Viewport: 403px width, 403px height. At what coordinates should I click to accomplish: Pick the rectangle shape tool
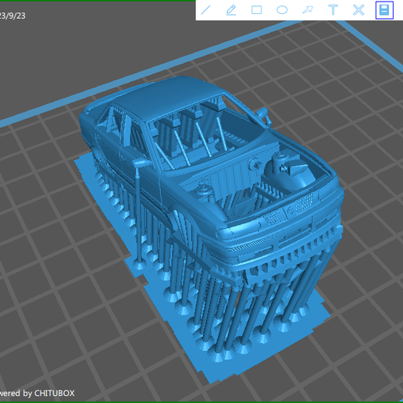[256, 10]
